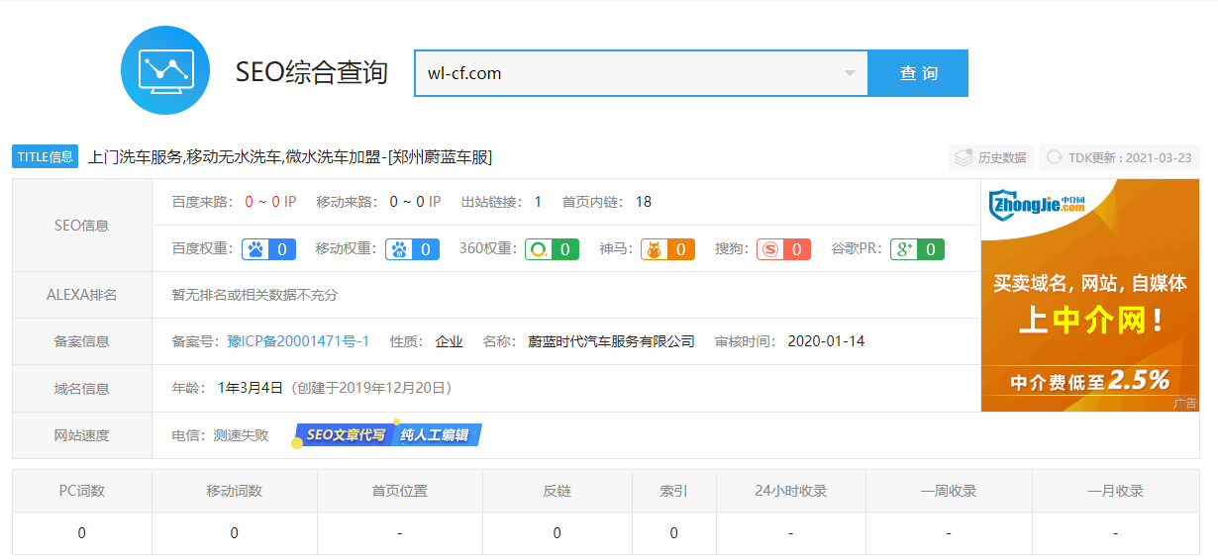Image resolution: width=1218 pixels, height=560 pixels.
Task: Click the TITLE信息 blue label
Action: click(45, 156)
